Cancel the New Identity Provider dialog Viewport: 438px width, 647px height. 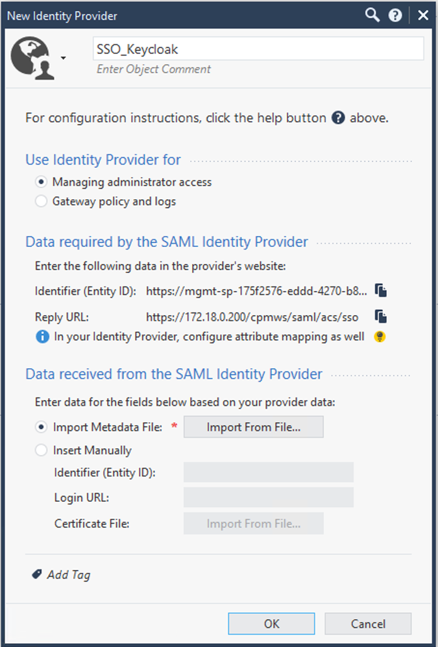pos(368,624)
